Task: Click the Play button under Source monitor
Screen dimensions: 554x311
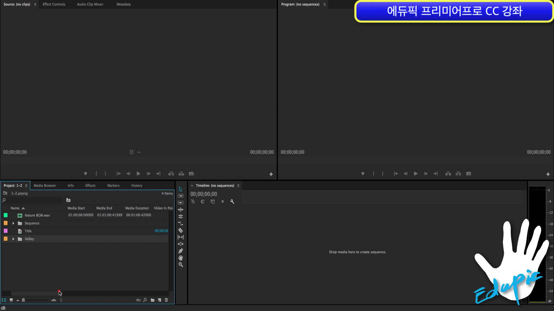Action: coord(138,174)
